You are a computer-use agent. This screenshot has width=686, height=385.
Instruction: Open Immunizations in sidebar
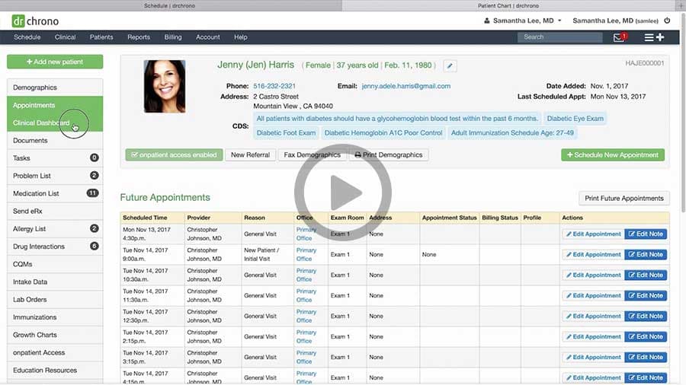tap(55, 317)
